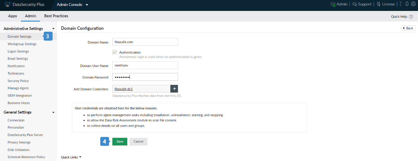
Task: Focus the Domain Password field
Action: pyautogui.click(x=145, y=77)
